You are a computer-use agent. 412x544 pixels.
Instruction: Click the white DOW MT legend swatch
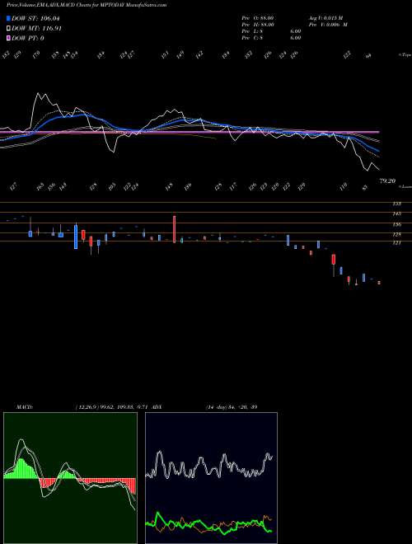point(9,29)
